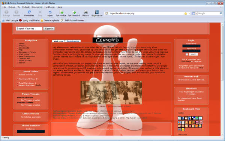225x141 pixels.
Task: Open search engine selector dropdown
Action: (194, 14)
